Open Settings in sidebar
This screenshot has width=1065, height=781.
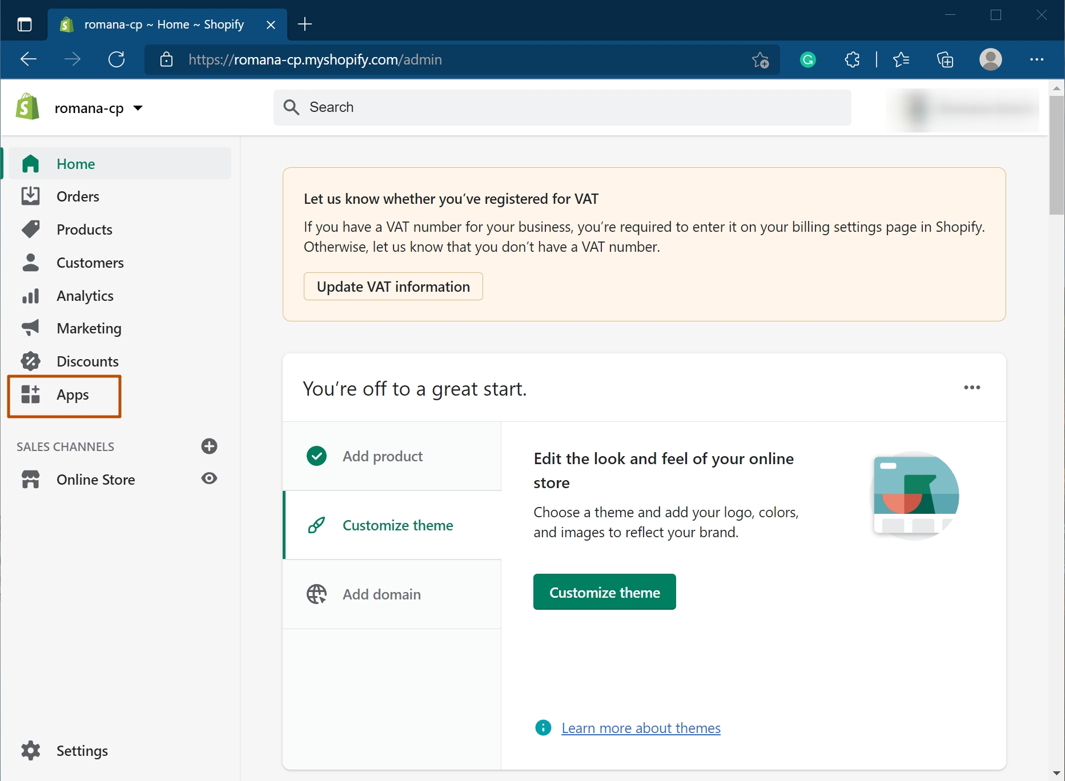(x=120, y=751)
